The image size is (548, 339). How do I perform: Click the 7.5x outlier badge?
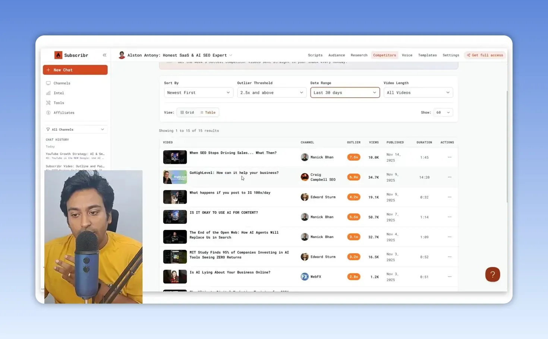[x=353, y=157]
